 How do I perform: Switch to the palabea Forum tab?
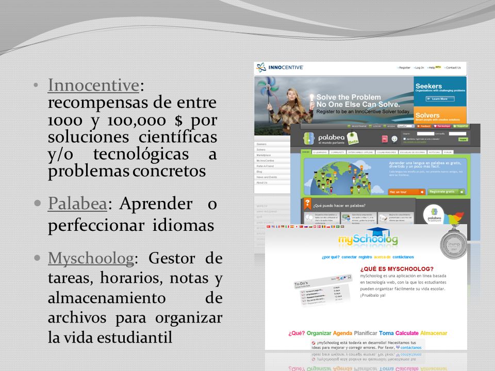click(448, 152)
